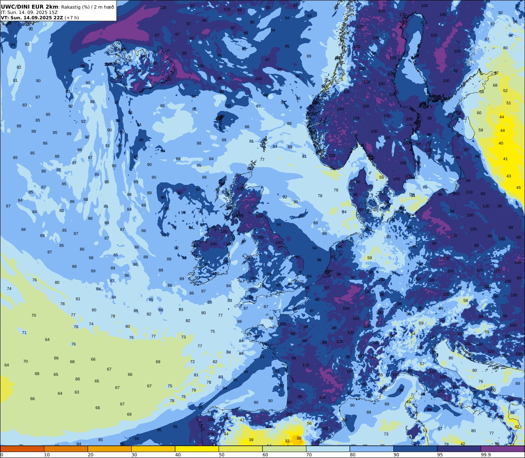The width and height of the screenshot is (525, 458).
Task: Click the 95–99.9% navy legend swatch
Action: click(459, 449)
